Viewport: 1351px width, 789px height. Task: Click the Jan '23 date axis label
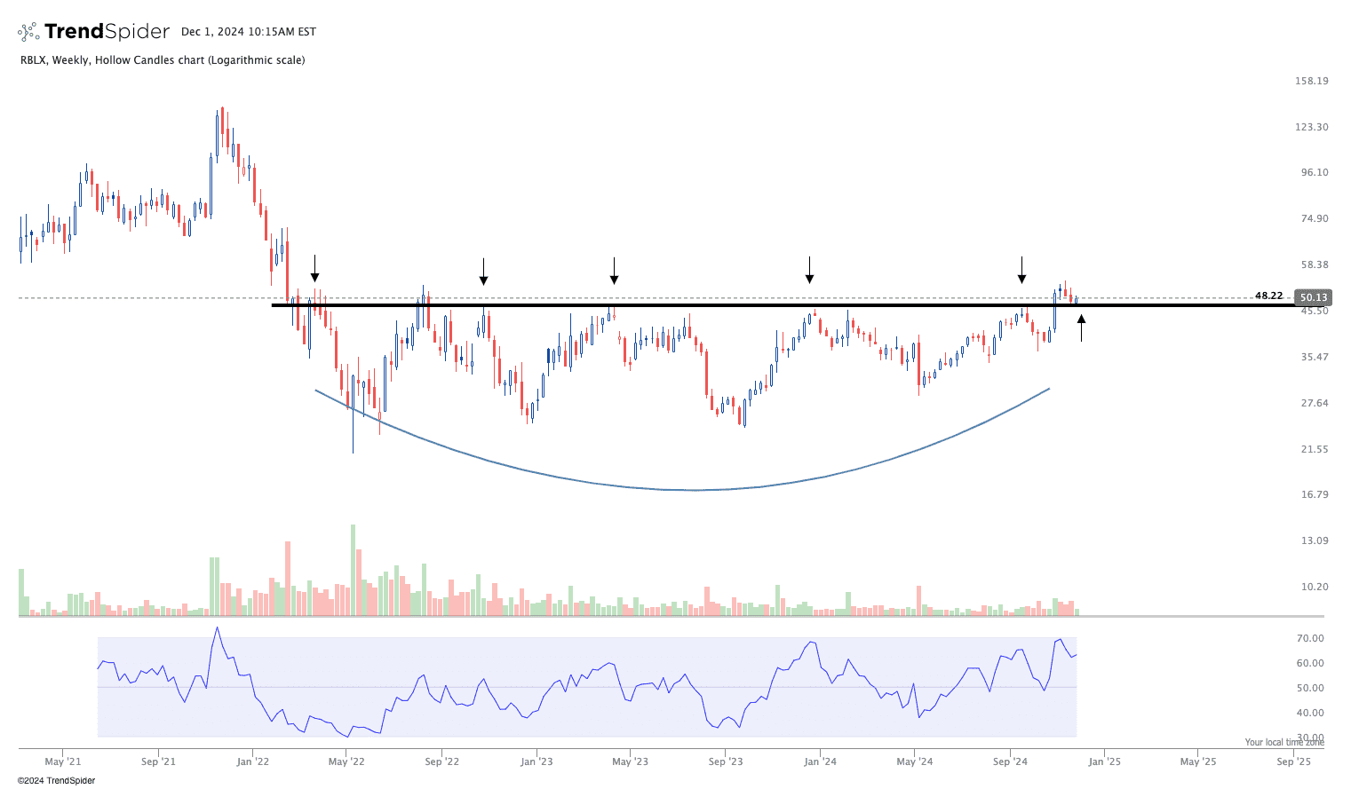point(536,761)
